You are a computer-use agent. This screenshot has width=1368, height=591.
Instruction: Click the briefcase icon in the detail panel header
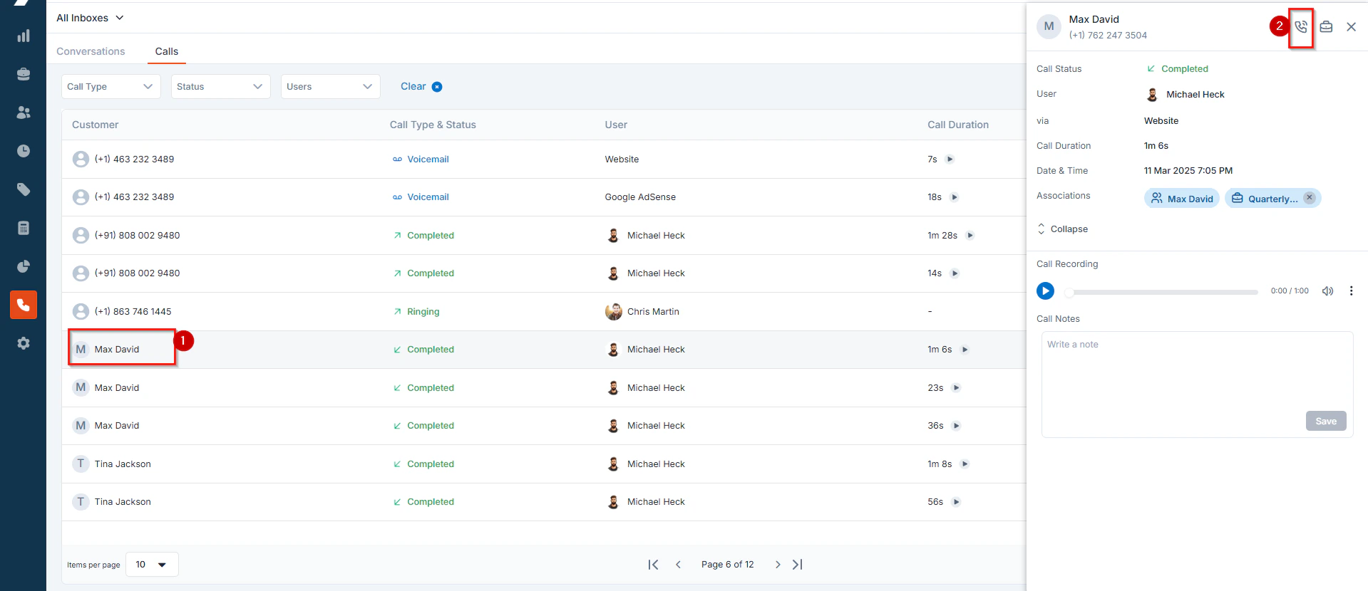1326,27
